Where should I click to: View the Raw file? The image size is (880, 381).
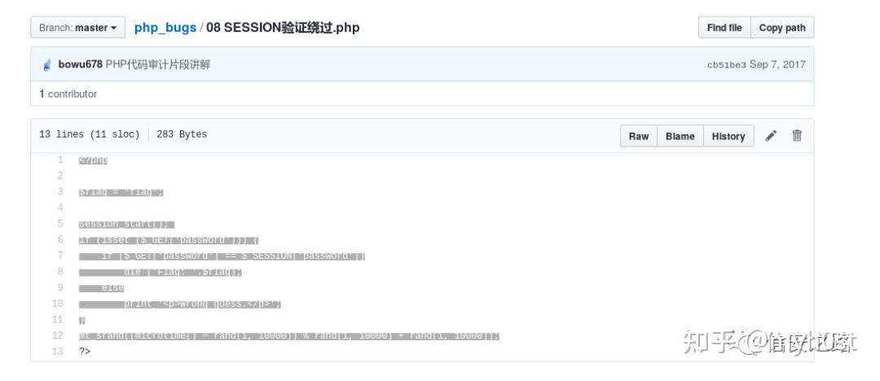(639, 136)
